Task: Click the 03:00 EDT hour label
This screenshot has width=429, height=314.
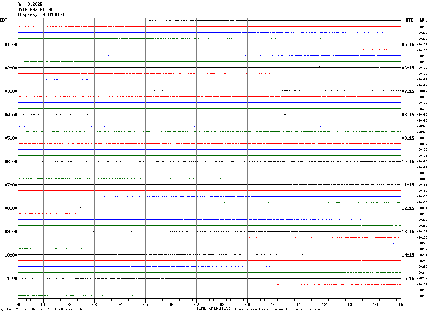Action: point(11,91)
